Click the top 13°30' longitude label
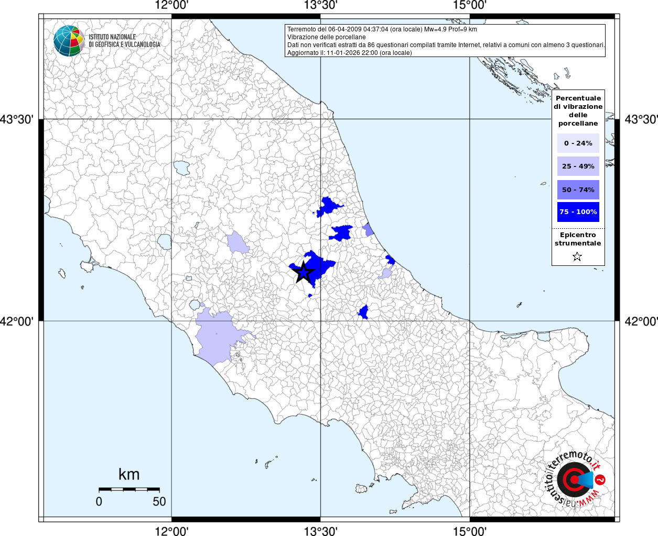 tap(320, 6)
